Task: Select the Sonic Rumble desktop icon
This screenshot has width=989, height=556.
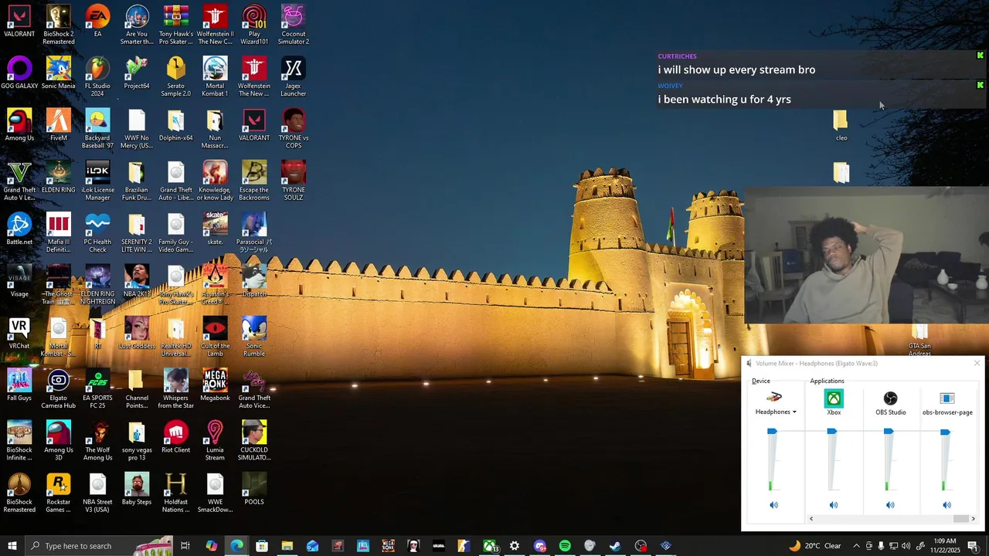Action: 254,337
